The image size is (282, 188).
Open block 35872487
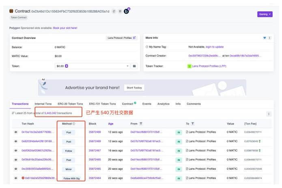point(95,150)
